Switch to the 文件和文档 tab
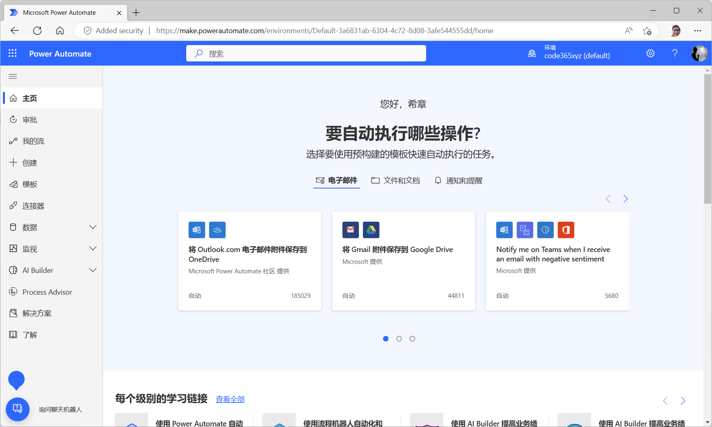This screenshot has height=427, width=712. pyautogui.click(x=395, y=180)
